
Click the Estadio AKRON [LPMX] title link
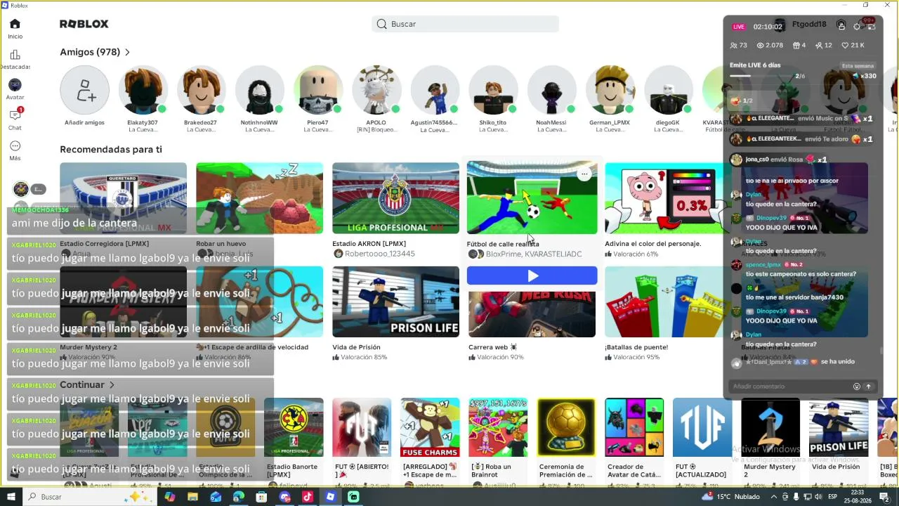[x=369, y=244]
